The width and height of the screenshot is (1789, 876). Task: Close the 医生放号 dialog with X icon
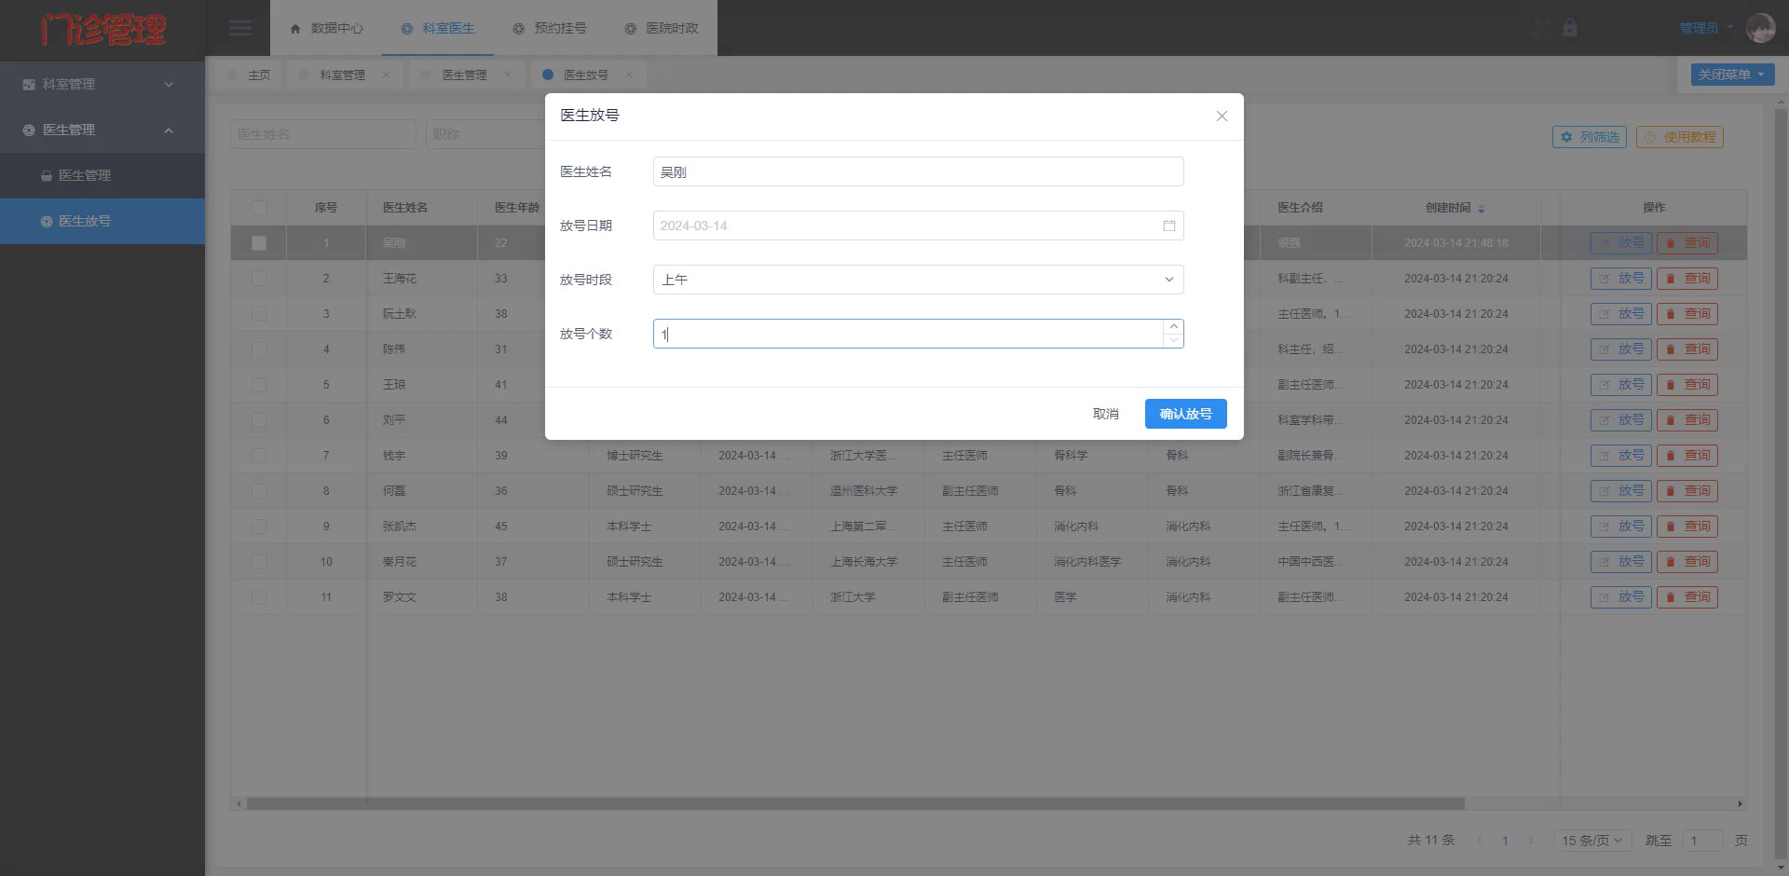(x=1222, y=116)
